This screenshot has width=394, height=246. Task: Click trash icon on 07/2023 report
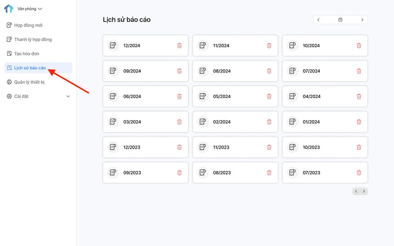tap(359, 173)
